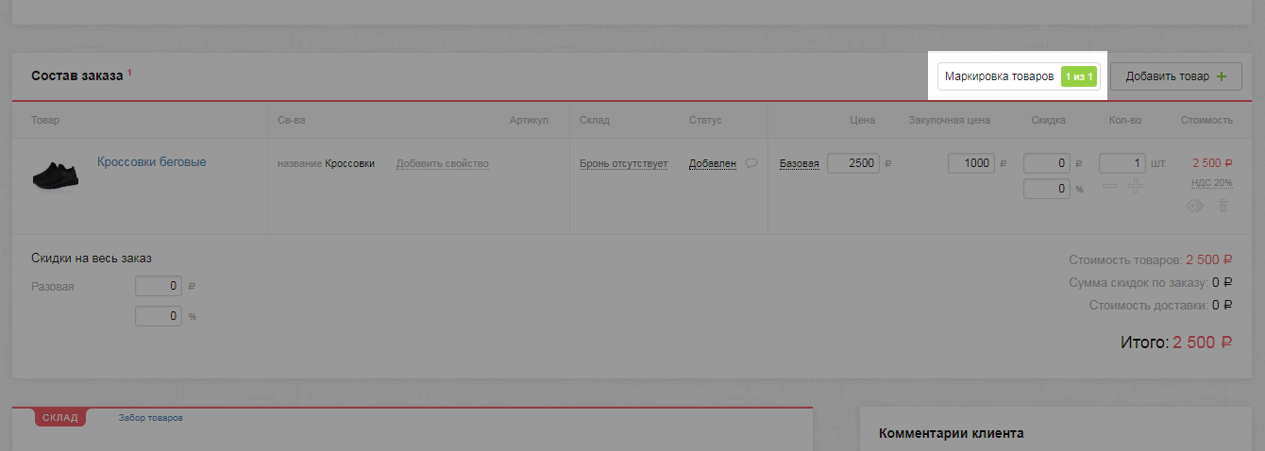Click the Состав заказа heading

(77, 75)
